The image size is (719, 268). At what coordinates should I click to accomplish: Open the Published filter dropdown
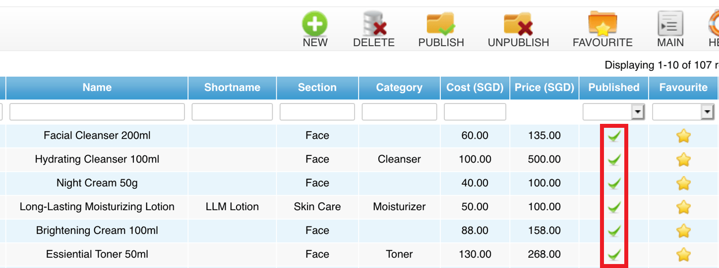pyautogui.click(x=613, y=112)
